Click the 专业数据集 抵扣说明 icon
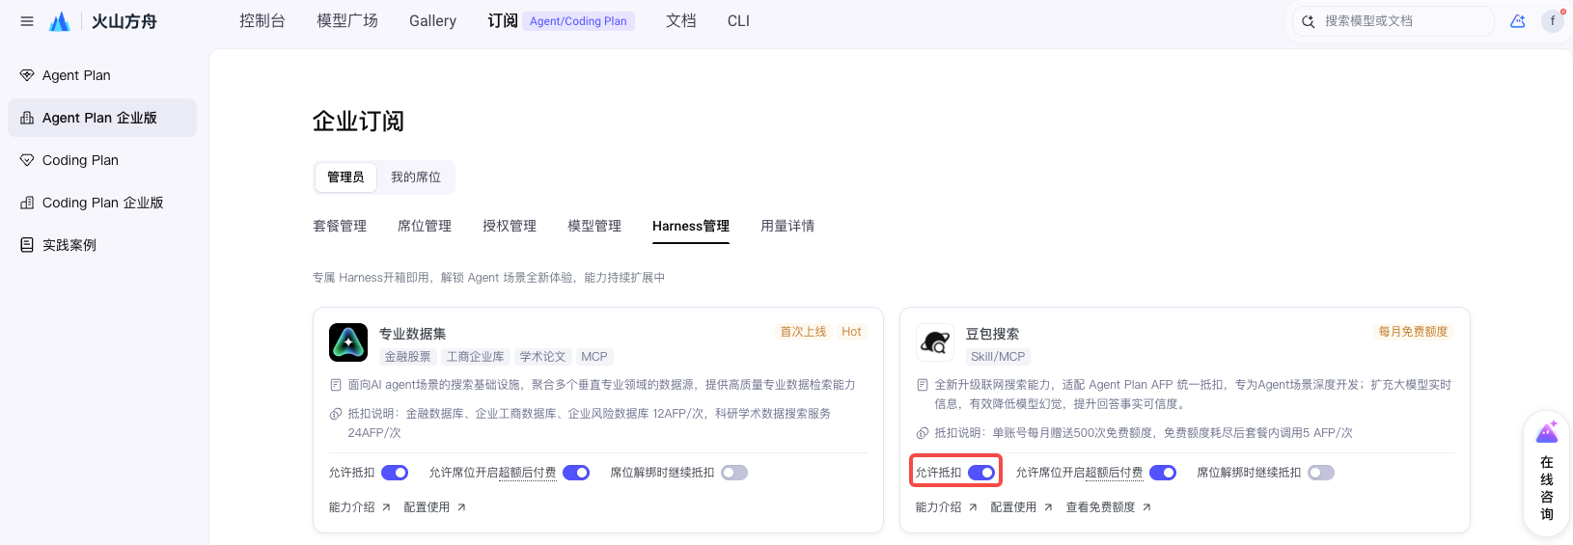The image size is (1573, 545). pos(336,414)
